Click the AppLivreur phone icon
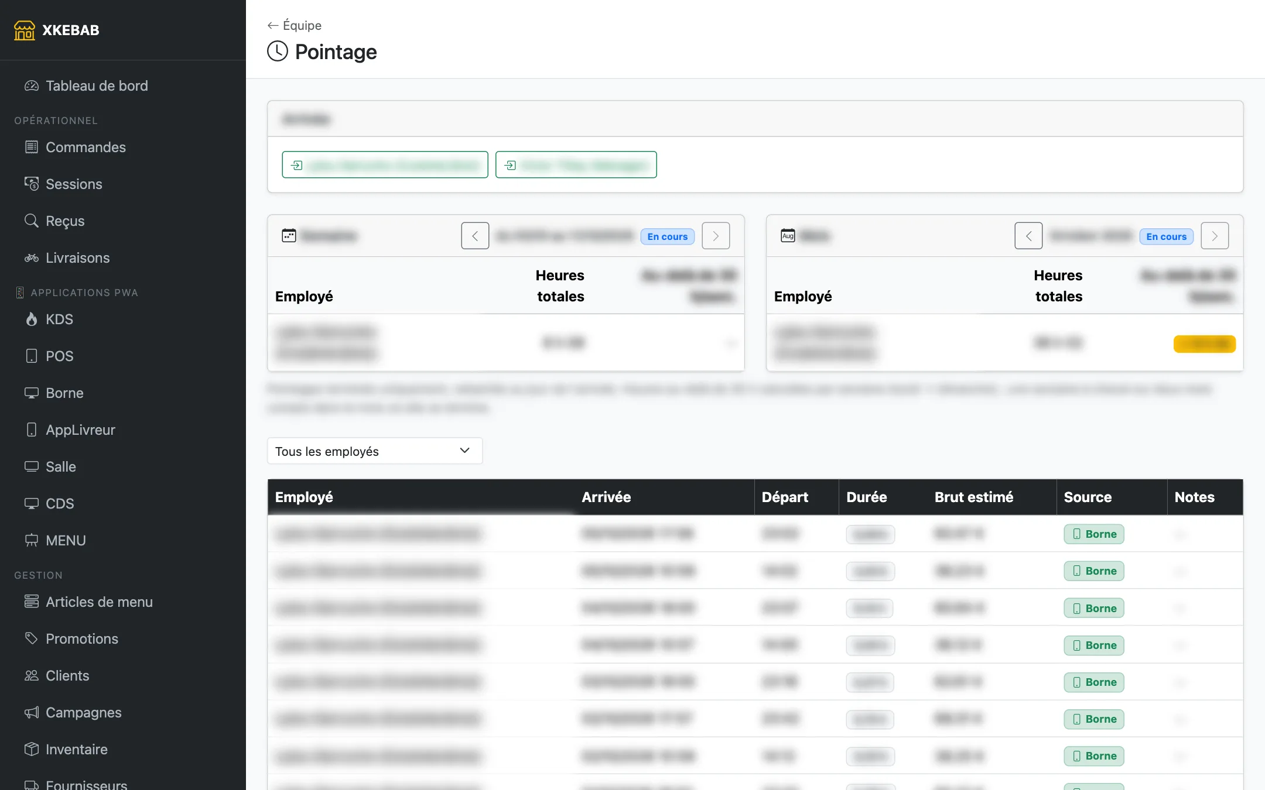The height and width of the screenshot is (790, 1265). point(32,430)
